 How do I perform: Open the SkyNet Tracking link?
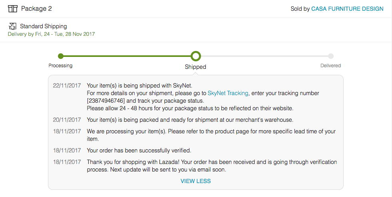(x=228, y=93)
